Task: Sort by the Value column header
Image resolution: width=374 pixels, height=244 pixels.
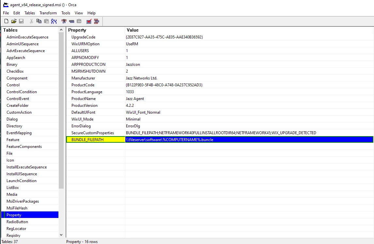Action: pyautogui.click(x=249, y=30)
